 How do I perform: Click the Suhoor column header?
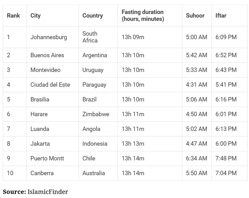(x=195, y=15)
